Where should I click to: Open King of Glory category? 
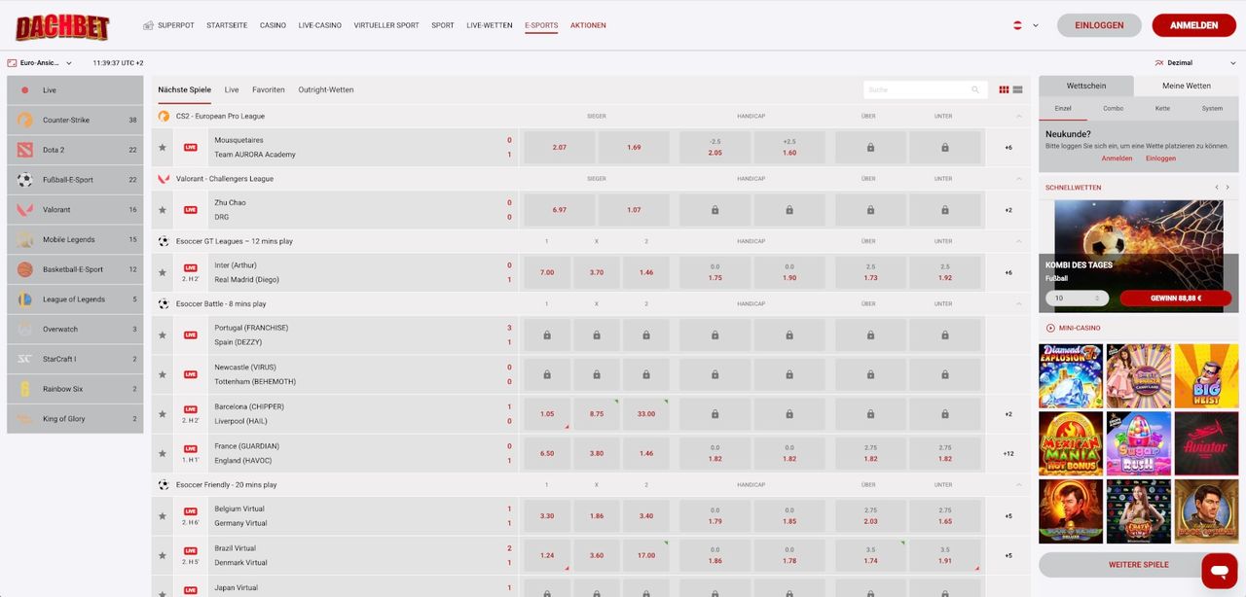pos(75,419)
